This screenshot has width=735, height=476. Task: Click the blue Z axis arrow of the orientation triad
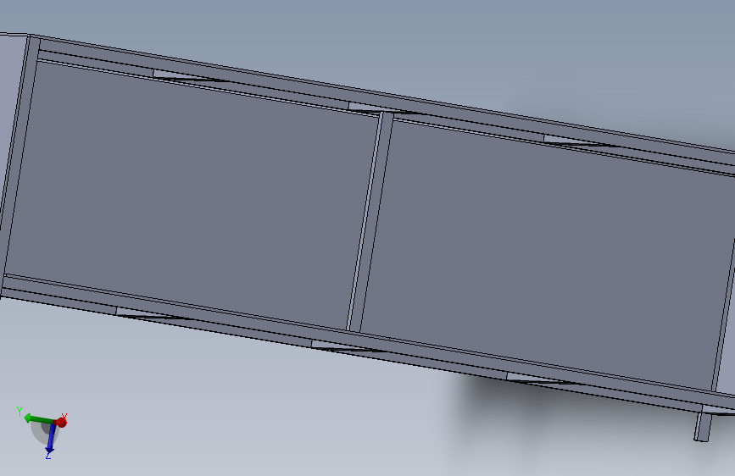pyautogui.click(x=51, y=439)
